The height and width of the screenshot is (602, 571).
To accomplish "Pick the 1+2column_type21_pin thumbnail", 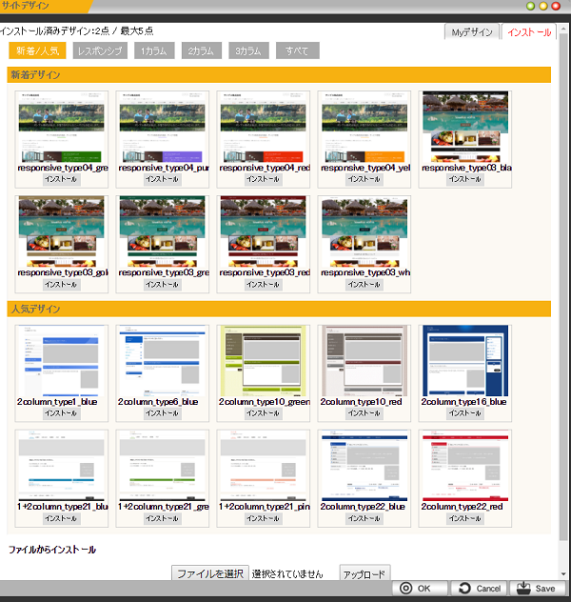I will tap(264, 466).
